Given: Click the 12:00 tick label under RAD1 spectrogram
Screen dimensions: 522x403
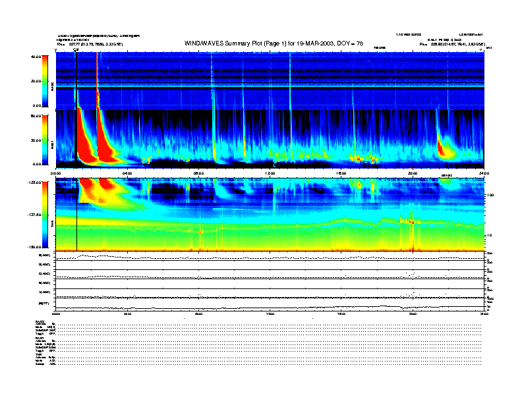Looking at the screenshot, I should (x=270, y=173).
